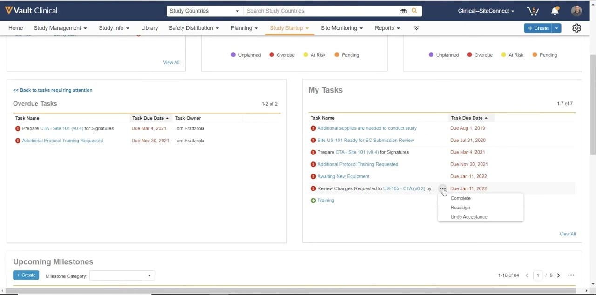Open Milestone Category dropdown
Image resolution: width=596 pixels, height=295 pixels.
(x=122, y=275)
